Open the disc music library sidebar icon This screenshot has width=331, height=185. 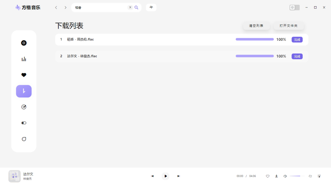(x=24, y=43)
